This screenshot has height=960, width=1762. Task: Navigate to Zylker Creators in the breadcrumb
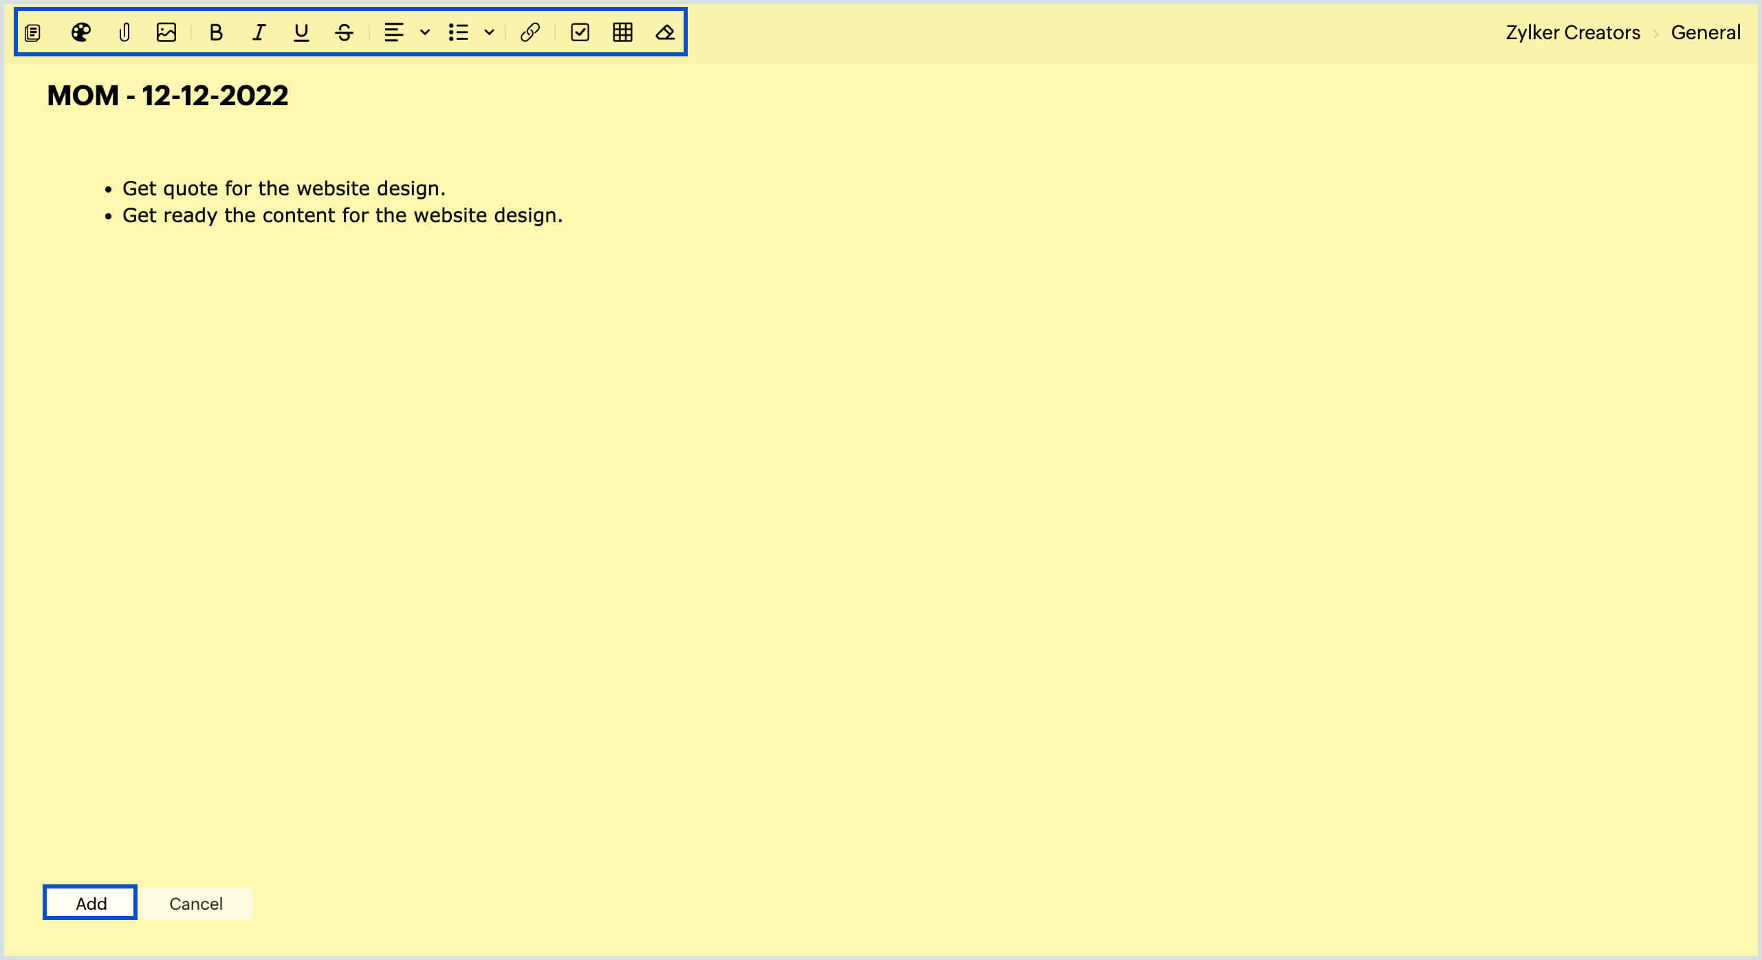(1572, 32)
